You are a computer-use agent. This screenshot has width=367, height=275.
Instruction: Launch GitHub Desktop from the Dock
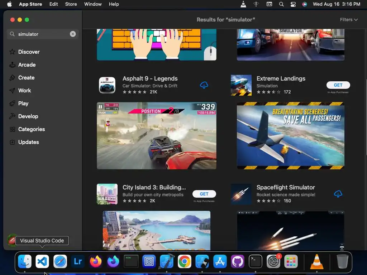[238, 261]
